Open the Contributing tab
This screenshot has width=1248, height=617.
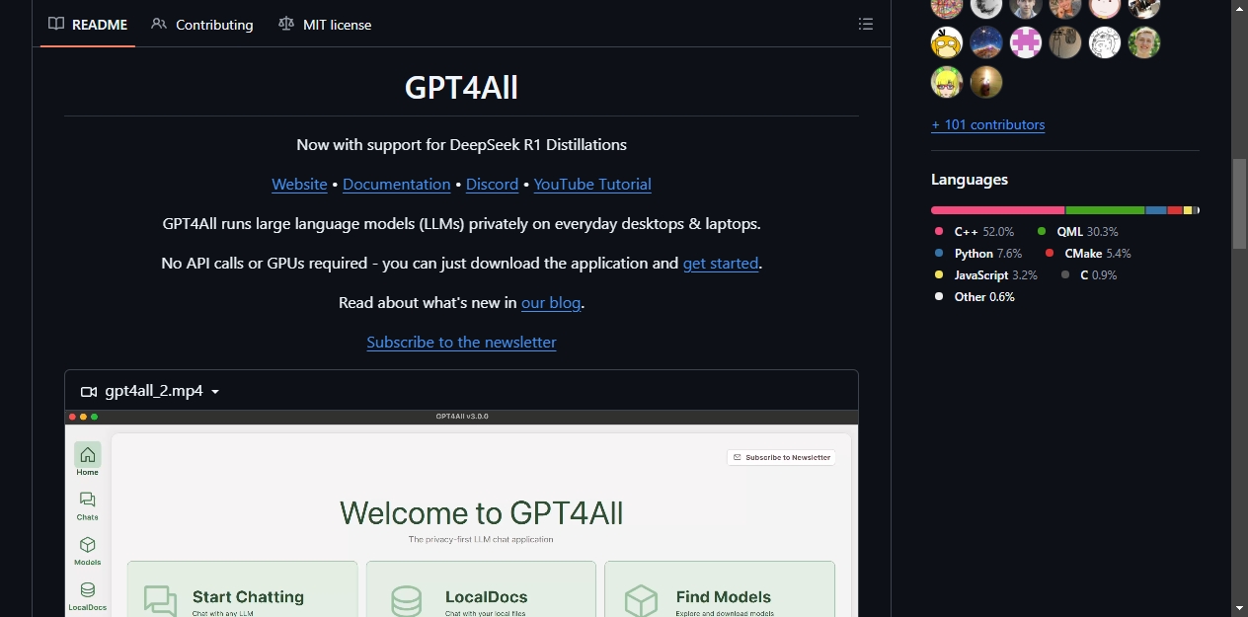(x=202, y=24)
